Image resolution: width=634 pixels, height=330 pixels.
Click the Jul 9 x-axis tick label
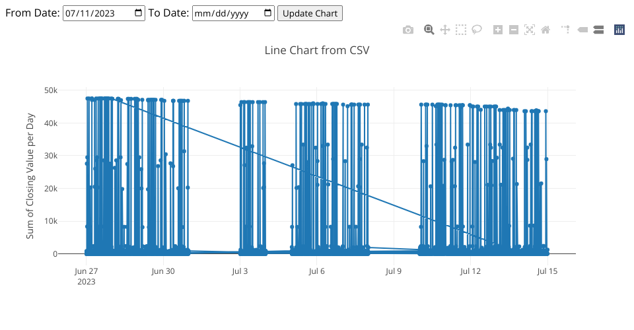pos(394,271)
